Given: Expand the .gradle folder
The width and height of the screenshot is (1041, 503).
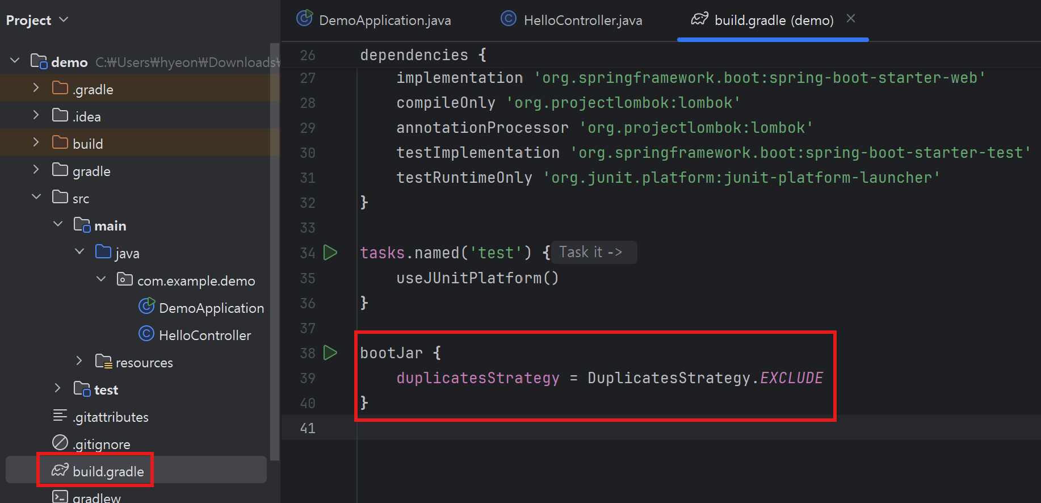Looking at the screenshot, I should (36, 88).
